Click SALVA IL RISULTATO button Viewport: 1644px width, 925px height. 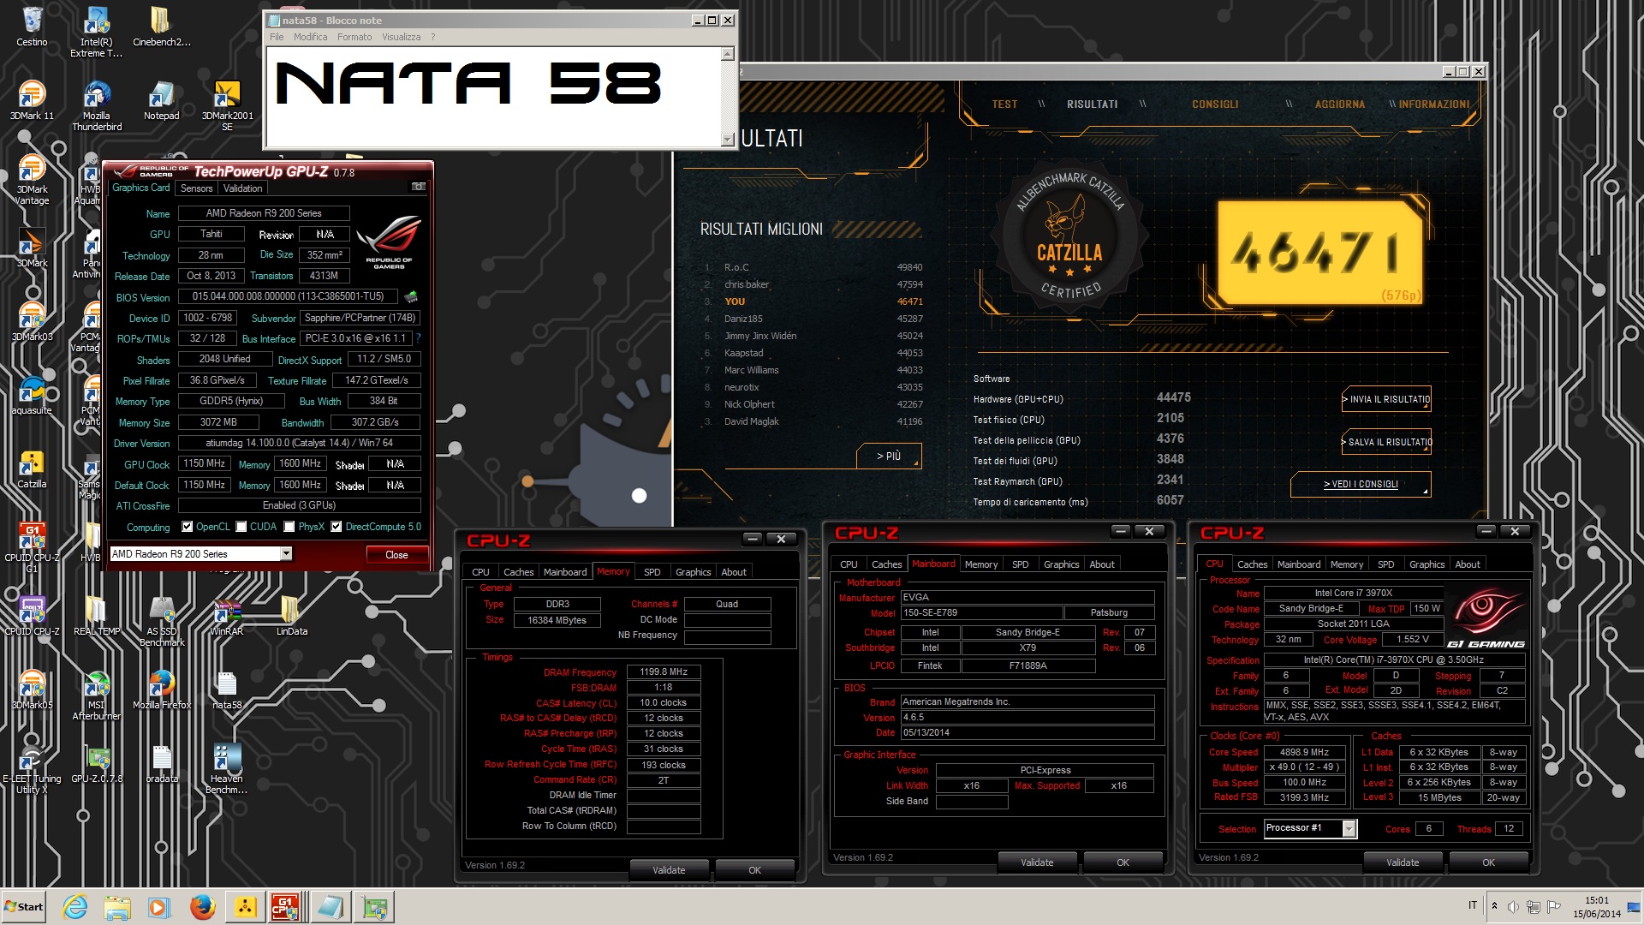(x=1387, y=442)
